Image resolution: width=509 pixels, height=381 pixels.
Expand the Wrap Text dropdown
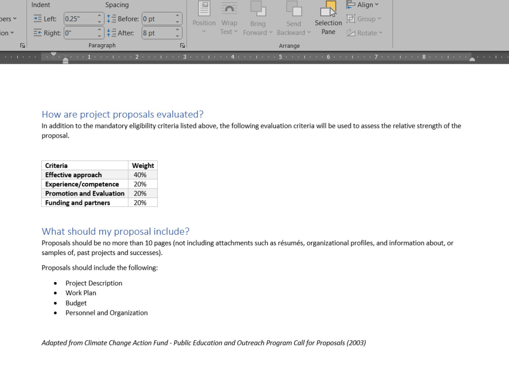pos(236,32)
